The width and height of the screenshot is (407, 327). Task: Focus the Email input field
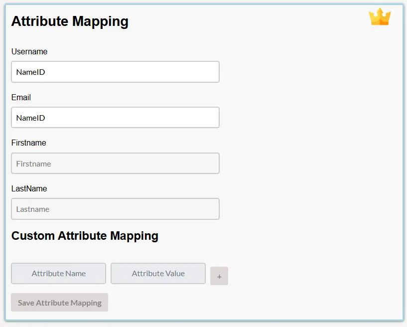pos(115,118)
